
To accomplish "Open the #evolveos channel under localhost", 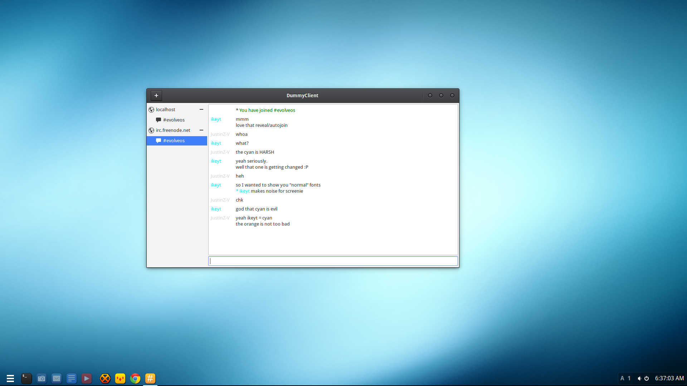I will (x=177, y=120).
